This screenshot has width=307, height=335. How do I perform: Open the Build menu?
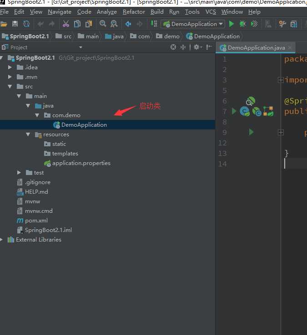[x=157, y=12]
